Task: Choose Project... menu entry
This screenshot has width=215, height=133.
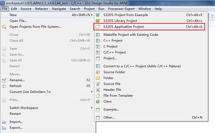Action: click(x=151, y=58)
